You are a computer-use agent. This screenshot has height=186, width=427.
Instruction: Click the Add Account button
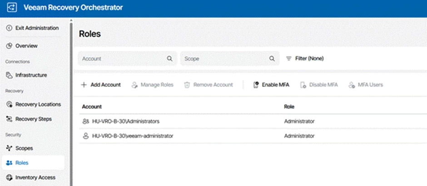click(101, 85)
